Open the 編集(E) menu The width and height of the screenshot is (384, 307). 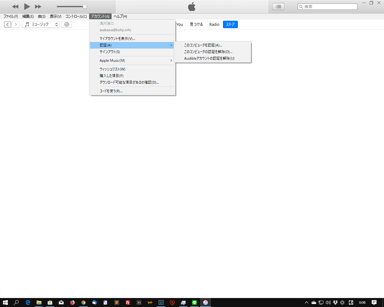tap(28, 16)
